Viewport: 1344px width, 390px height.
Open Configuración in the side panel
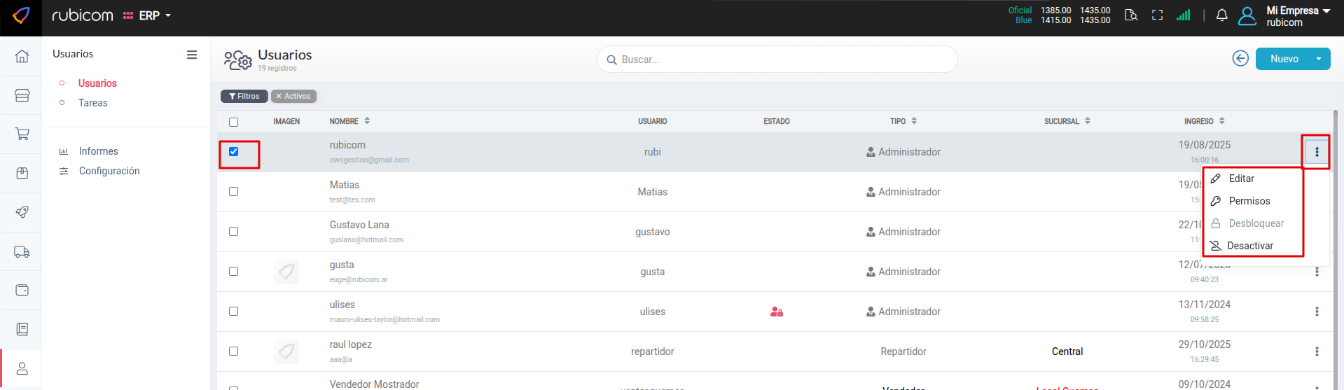109,171
